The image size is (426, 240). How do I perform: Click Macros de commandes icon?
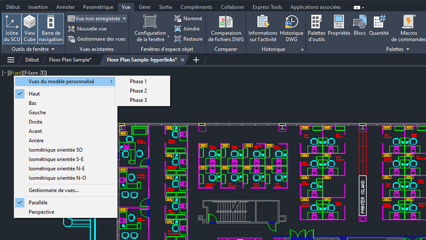click(x=409, y=29)
